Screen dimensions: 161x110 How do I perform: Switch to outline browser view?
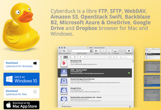click(61, 57)
